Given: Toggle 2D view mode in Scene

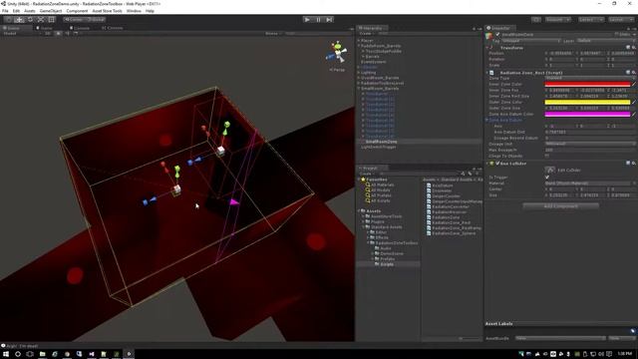Looking at the screenshot, I should coord(48,33).
